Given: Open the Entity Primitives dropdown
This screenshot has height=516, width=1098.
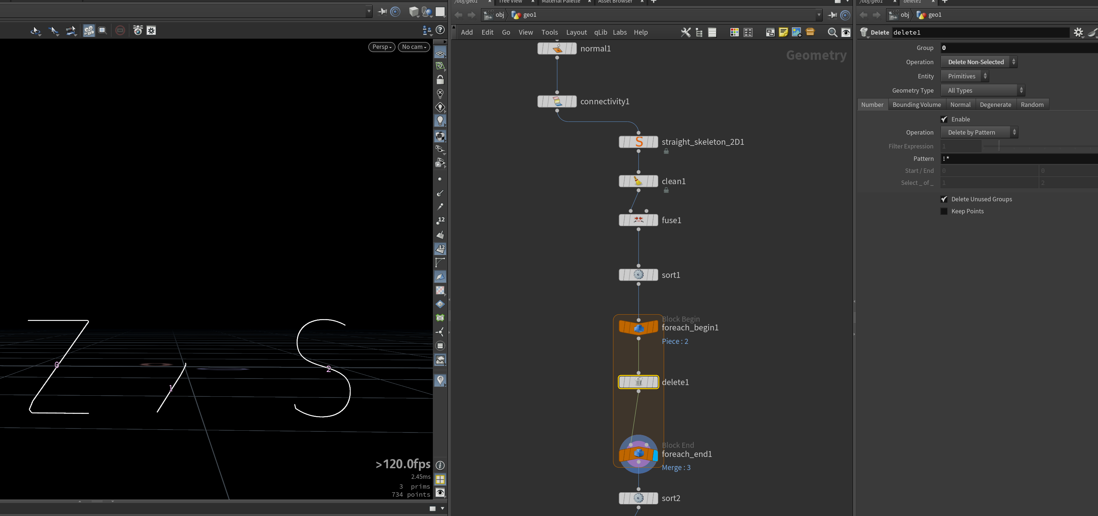Looking at the screenshot, I should (964, 76).
